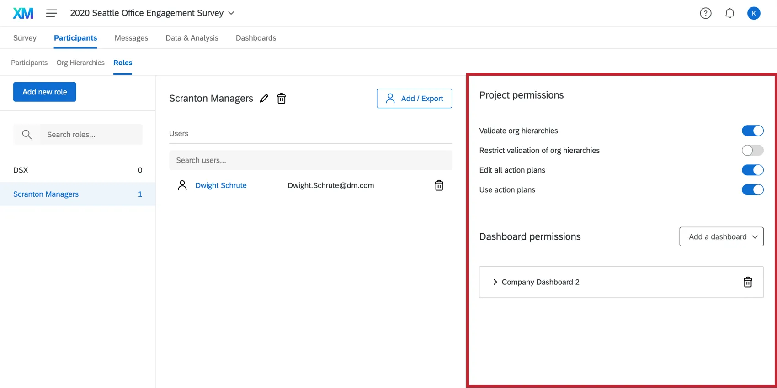Rename Scranton Managers with pencil icon
This screenshot has width=777, height=388.
coord(264,99)
